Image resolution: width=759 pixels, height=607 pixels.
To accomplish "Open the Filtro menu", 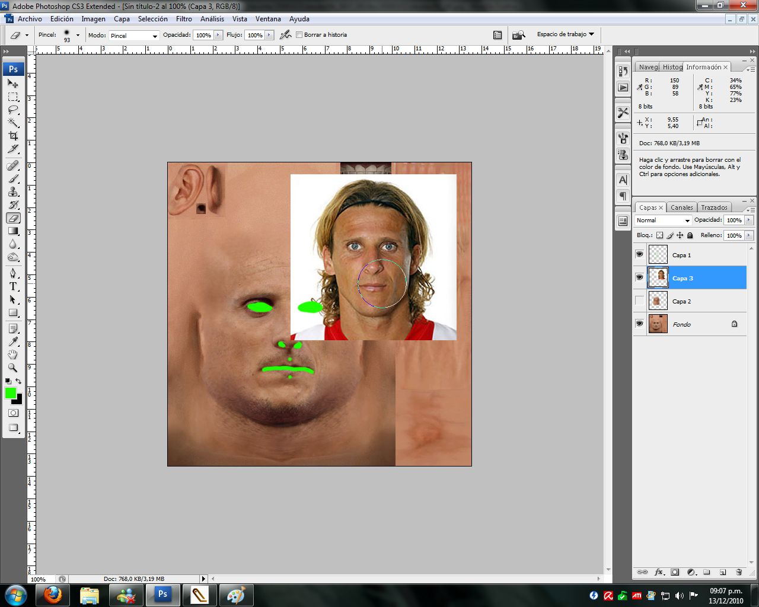I will (184, 19).
